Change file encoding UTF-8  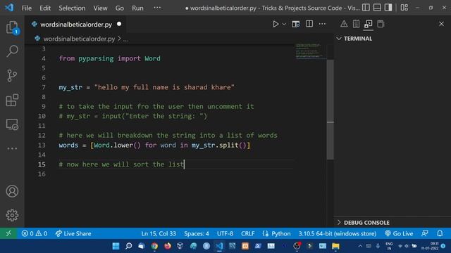[225, 233]
